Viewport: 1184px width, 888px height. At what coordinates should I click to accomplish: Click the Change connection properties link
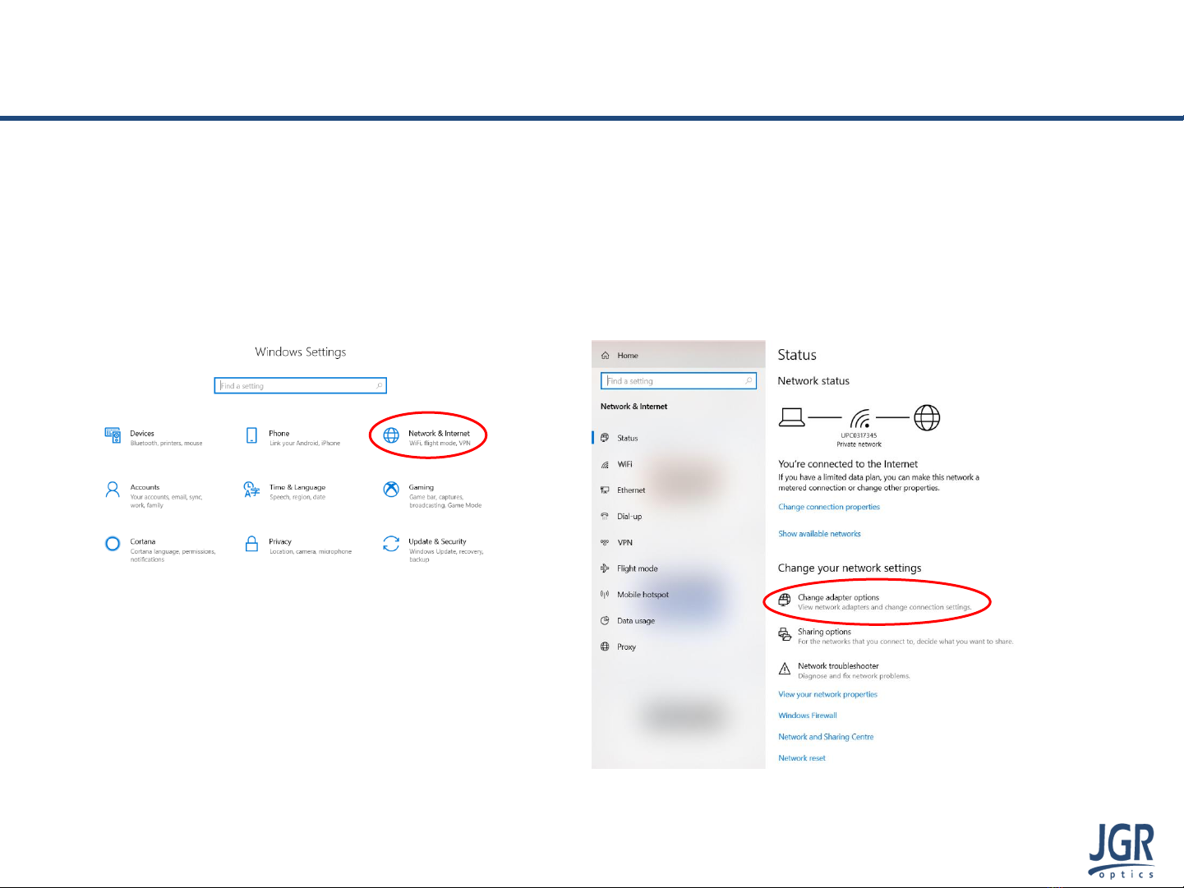829,507
